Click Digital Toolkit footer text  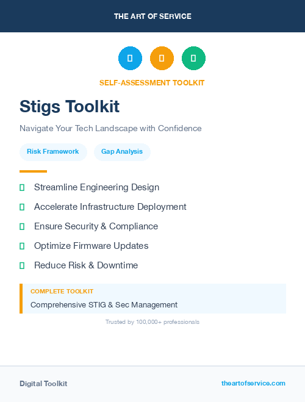coord(43,384)
